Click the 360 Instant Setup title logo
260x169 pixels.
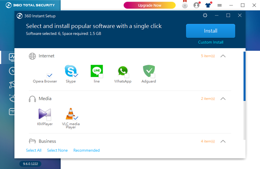pyautogui.click(x=20, y=16)
